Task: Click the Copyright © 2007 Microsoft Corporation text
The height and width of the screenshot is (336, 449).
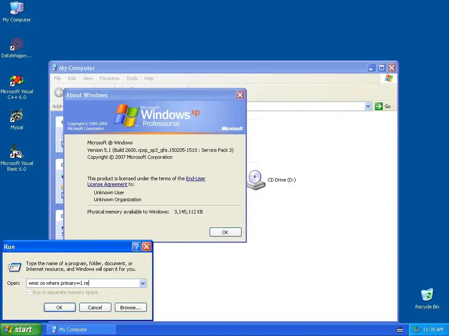Action: [130, 157]
